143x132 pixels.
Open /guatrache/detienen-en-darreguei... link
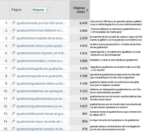[x=40, y=91]
